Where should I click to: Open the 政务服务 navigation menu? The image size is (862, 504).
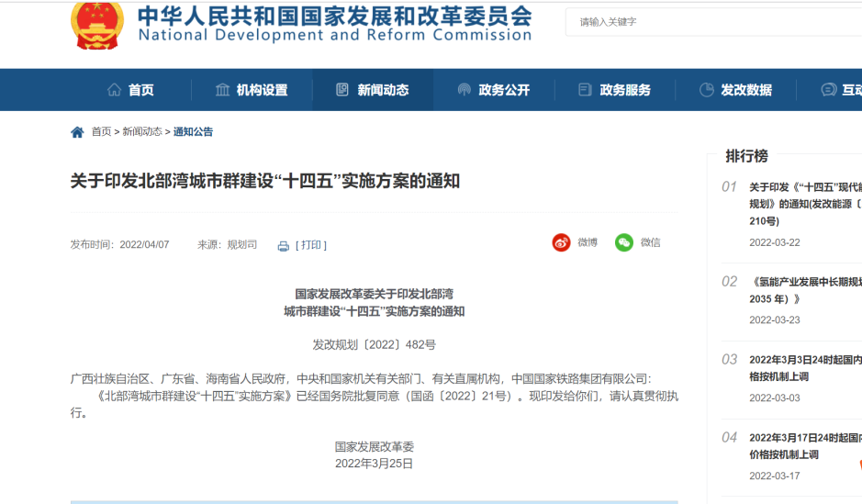coord(625,90)
